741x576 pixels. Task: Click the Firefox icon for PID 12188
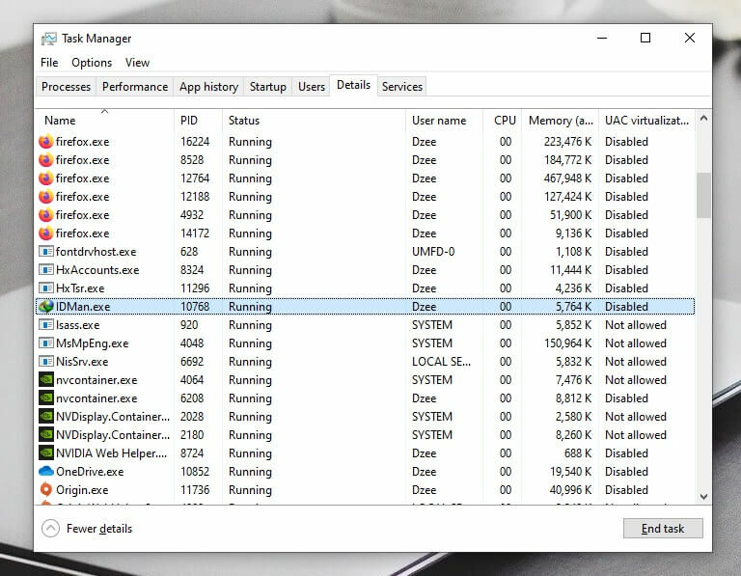[46, 197]
